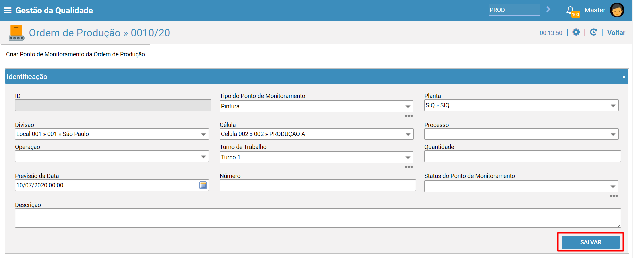Open notifications bell with 100 badge

572,11
